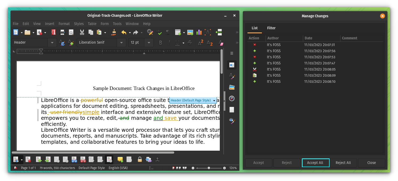Open the font name dropdown
The image size is (398, 181).
pyautogui.click(x=121, y=42)
